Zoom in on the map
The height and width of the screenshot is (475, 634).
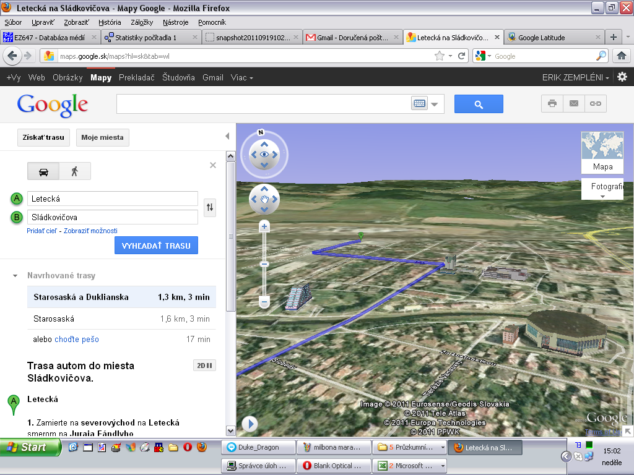click(x=264, y=226)
